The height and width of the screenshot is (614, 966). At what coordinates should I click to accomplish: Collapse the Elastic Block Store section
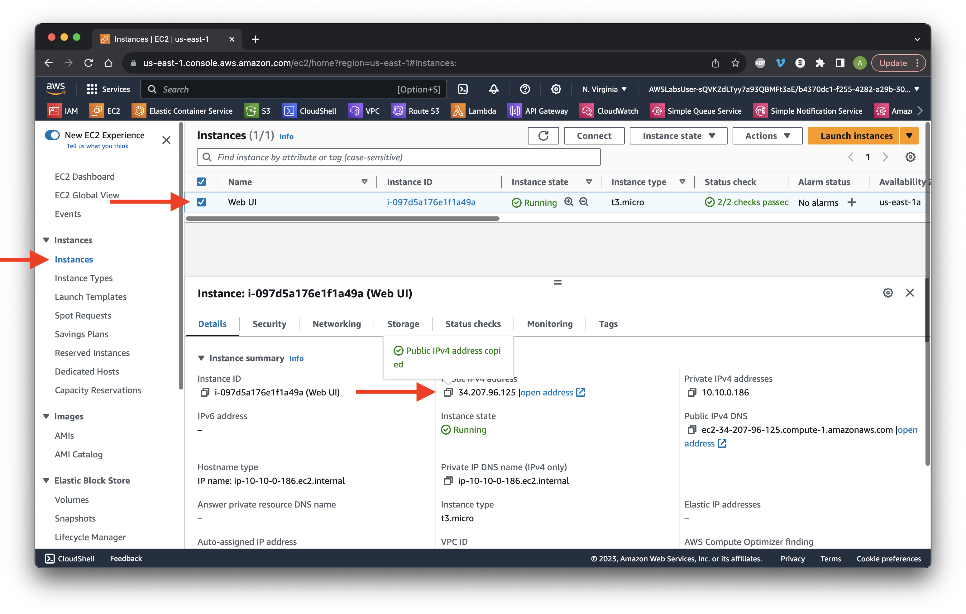46,480
